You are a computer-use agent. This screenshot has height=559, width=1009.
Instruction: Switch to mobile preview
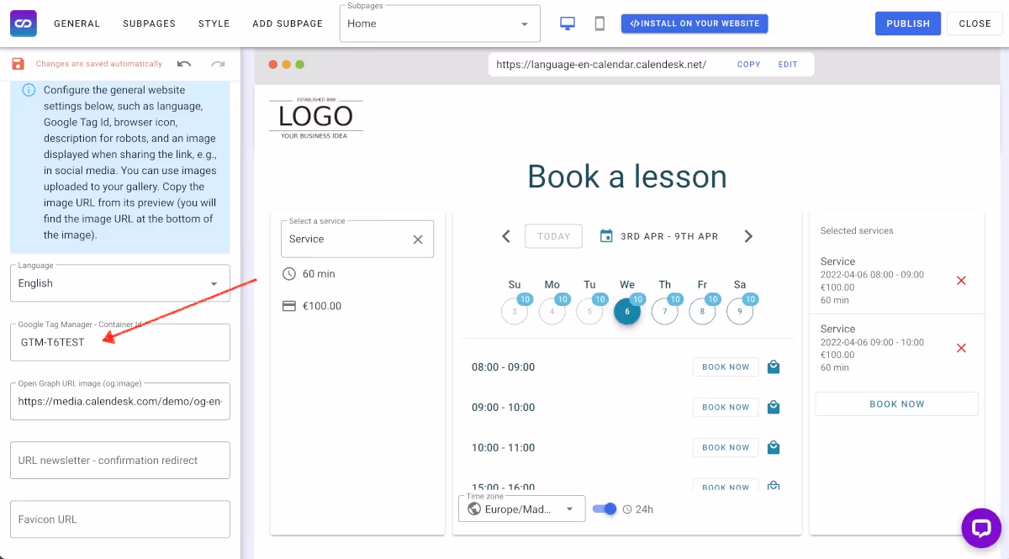[x=599, y=24]
